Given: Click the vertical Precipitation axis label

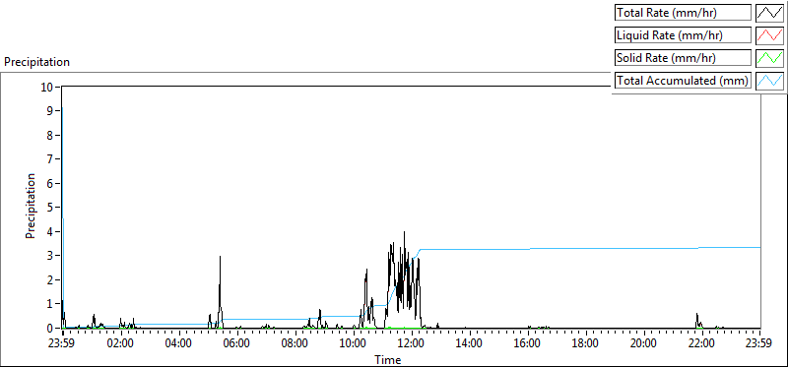Looking at the screenshot, I should coord(31,206).
